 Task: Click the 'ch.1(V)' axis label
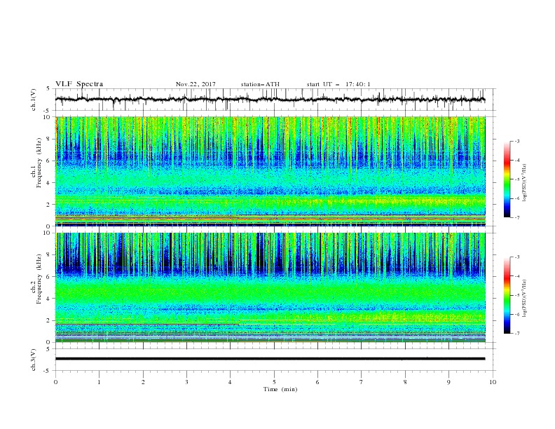click(x=34, y=100)
